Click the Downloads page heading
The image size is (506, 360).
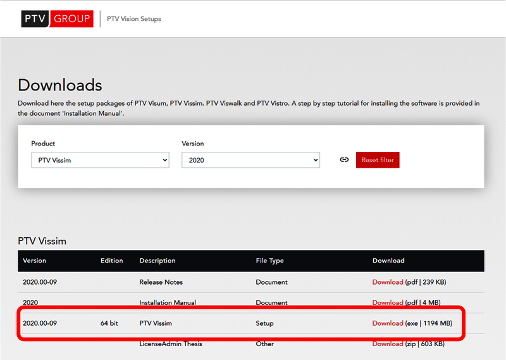[x=60, y=85]
